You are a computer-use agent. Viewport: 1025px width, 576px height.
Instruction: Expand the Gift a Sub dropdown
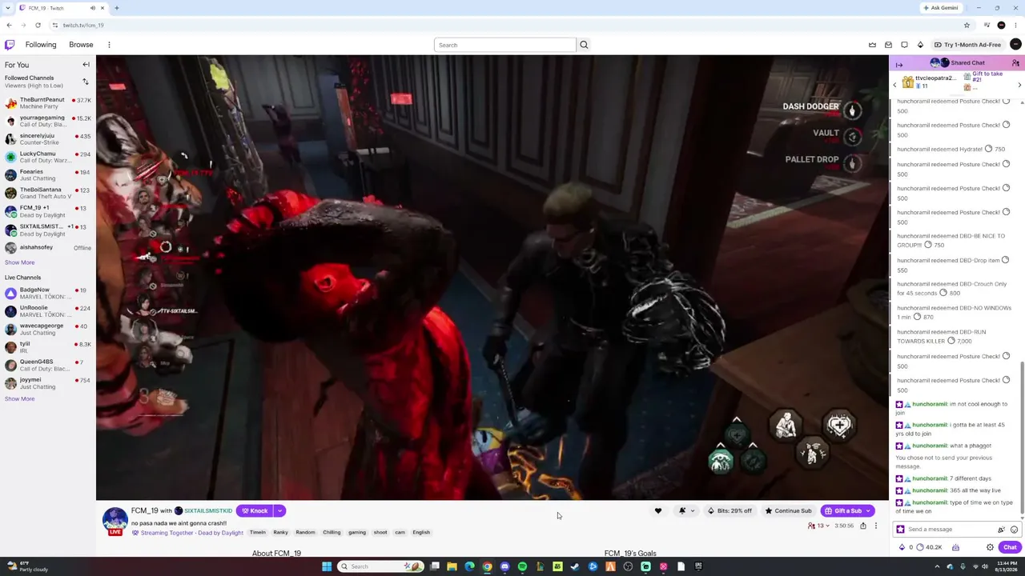coord(868,511)
